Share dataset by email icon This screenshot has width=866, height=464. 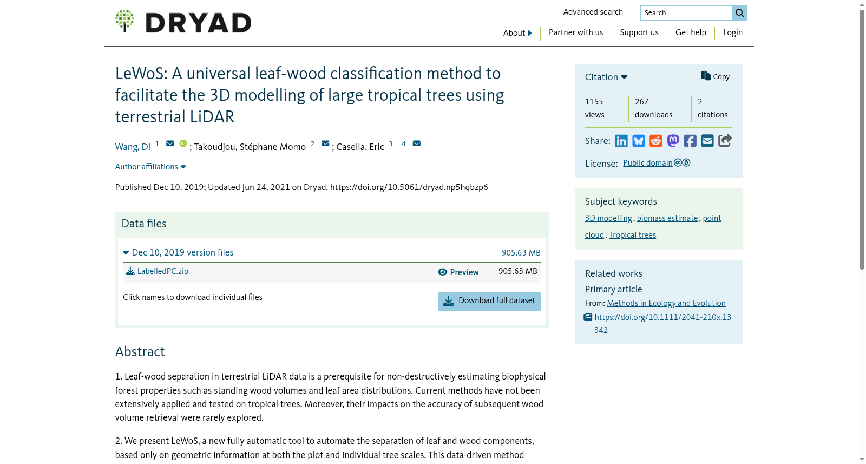click(707, 141)
